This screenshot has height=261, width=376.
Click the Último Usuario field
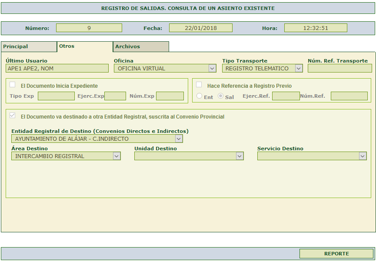(x=57, y=68)
